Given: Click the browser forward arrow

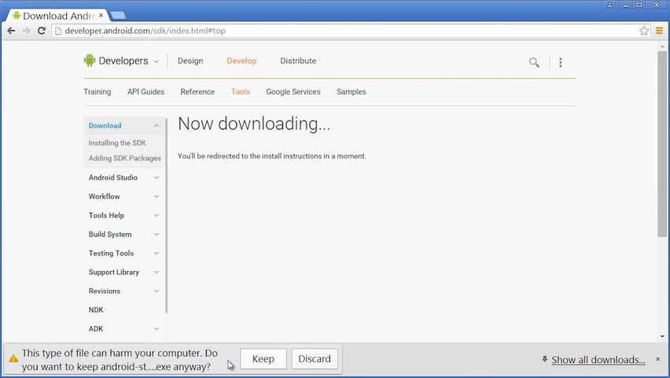Looking at the screenshot, I should (26, 31).
